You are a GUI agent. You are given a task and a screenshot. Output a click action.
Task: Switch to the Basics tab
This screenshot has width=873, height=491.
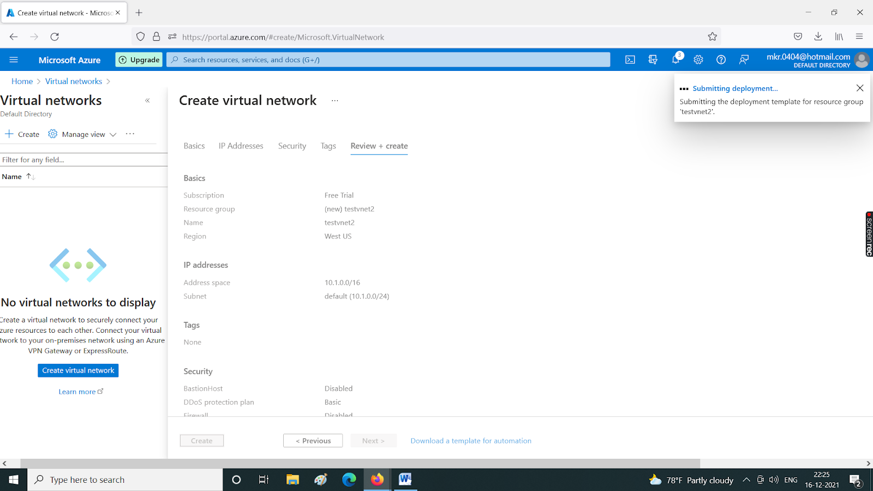pos(194,146)
